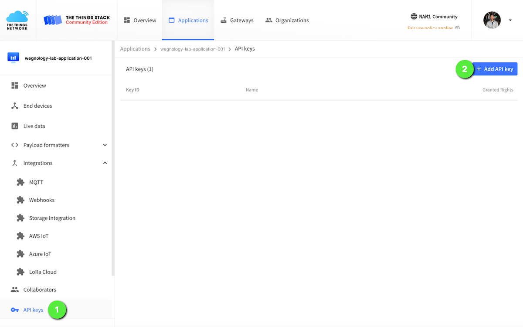Click the NAM1 Community cluster globe icon
This screenshot has height=327, width=523.
[414, 17]
